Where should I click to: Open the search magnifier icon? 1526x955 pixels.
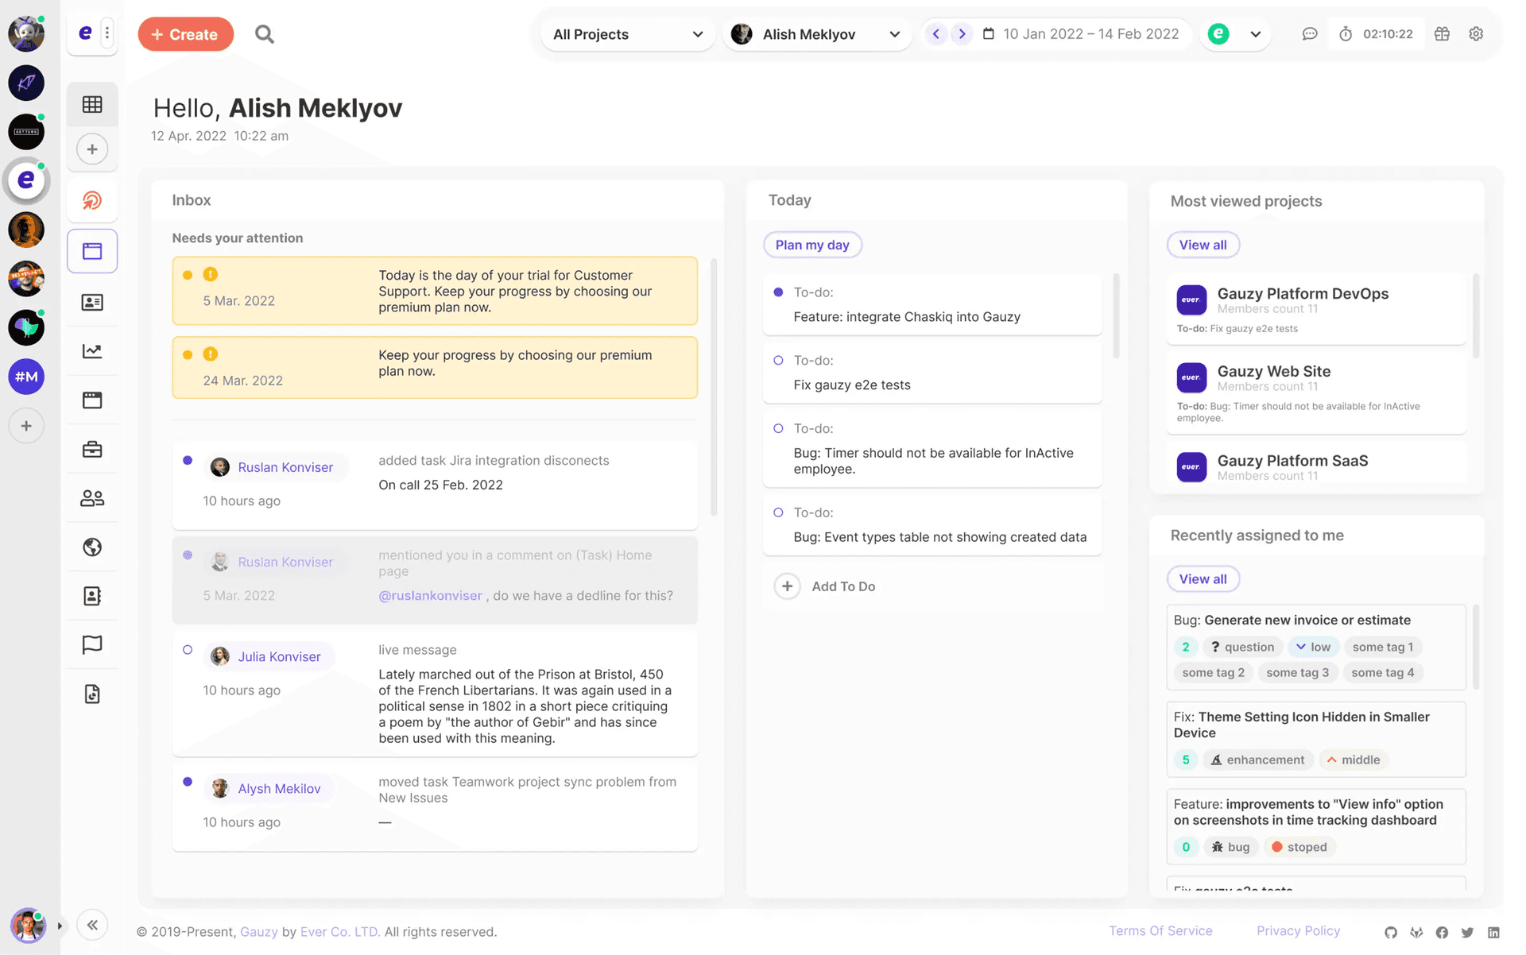264,34
